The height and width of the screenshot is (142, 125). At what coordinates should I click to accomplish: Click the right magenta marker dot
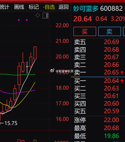[27, 20]
